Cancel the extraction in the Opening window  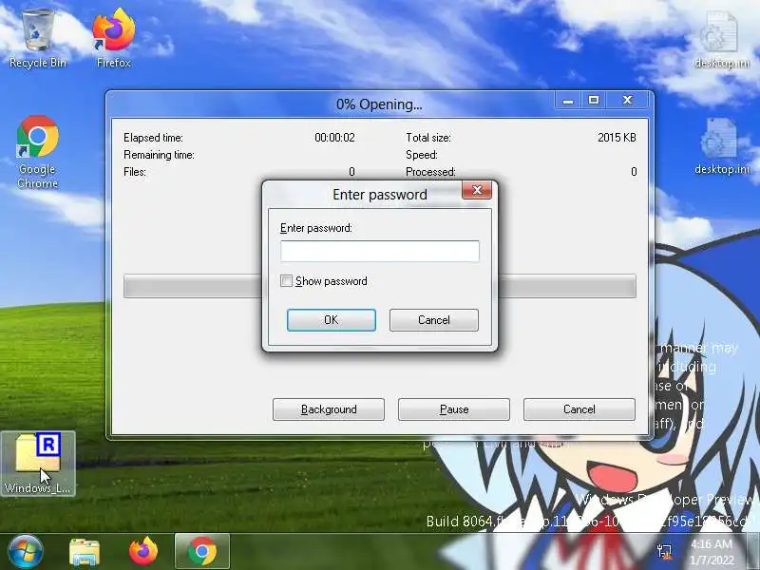(579, 409)
